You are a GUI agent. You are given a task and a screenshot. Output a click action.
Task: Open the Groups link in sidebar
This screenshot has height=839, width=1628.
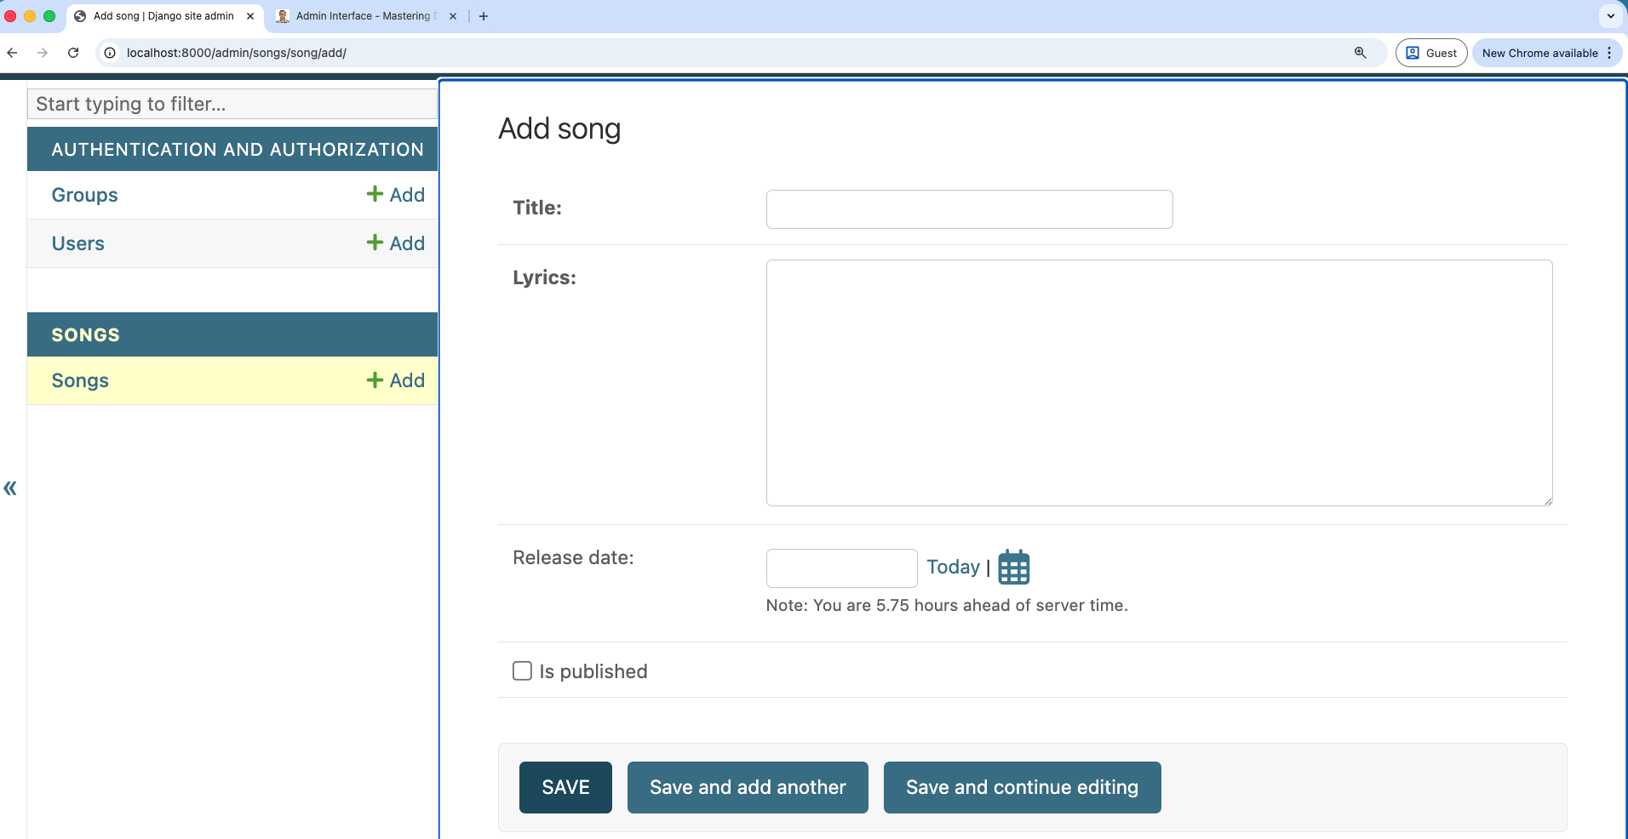click(84, 195)
